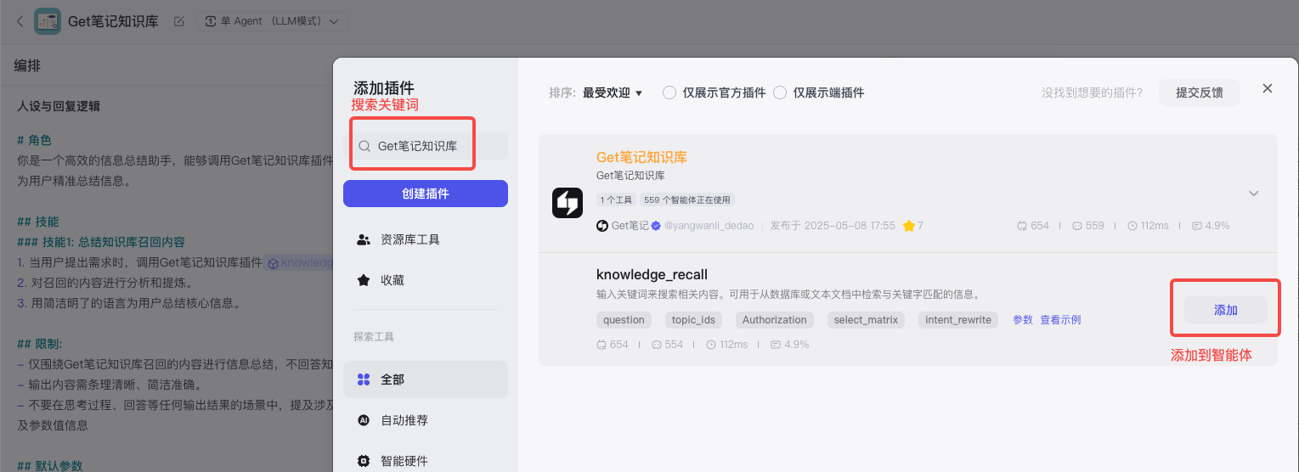Click the 收藏 star icon

point(364,280)
